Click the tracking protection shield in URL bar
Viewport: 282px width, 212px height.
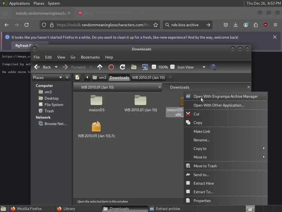(44, 25)
